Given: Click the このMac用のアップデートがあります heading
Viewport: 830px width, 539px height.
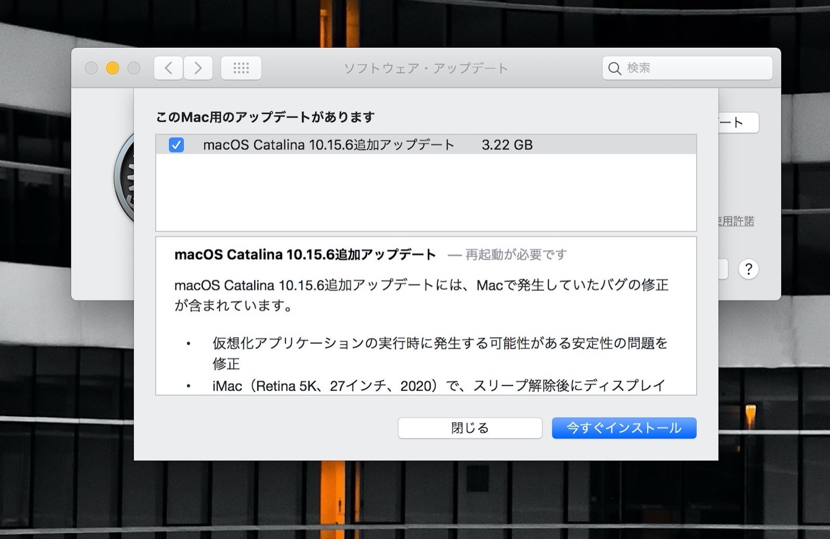Looking at the screenshot, I should (x=266, y=117).
